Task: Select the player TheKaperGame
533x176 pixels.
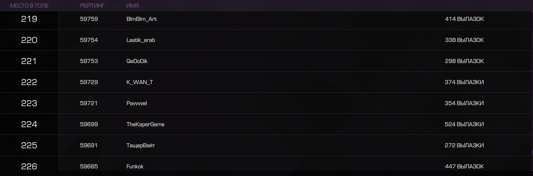Action: click(x=145, y=124)
